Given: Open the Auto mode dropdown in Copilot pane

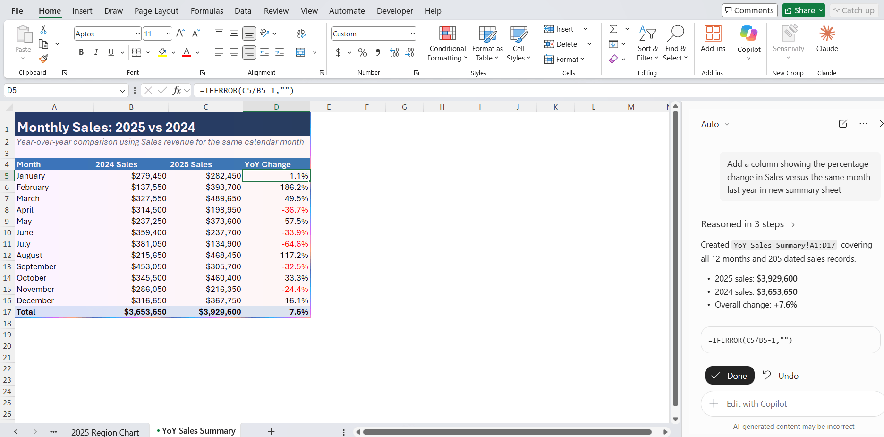Looking at the screenshot, I should [x=715, y=124].
